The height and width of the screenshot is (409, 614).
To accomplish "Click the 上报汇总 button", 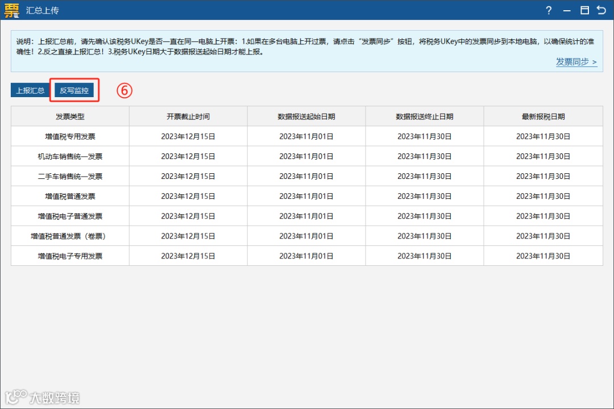I will tap(30, 90).
